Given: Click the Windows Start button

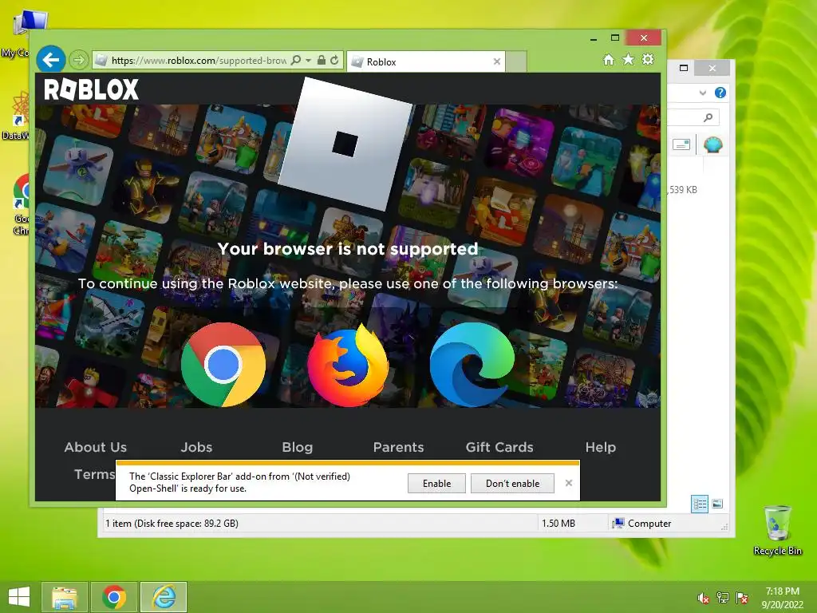Looking at the screenshot, I should click(x=19, y=597).
